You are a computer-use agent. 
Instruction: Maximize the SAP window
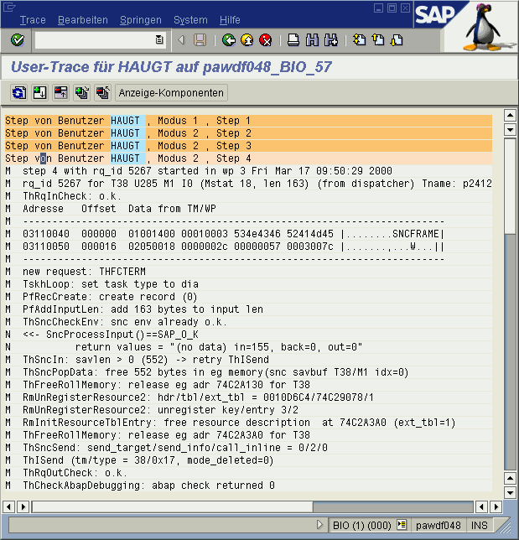click(392, 8)
